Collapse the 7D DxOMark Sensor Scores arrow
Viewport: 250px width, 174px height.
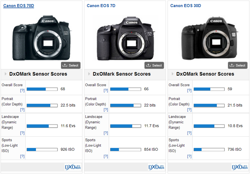(89, 74)
